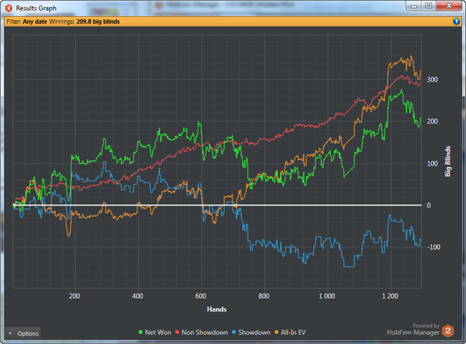Viewport: 466px width, 344px height.
Task: Click the blue Showdown color square
Action: pyautogui.click(x=234, y=332)
